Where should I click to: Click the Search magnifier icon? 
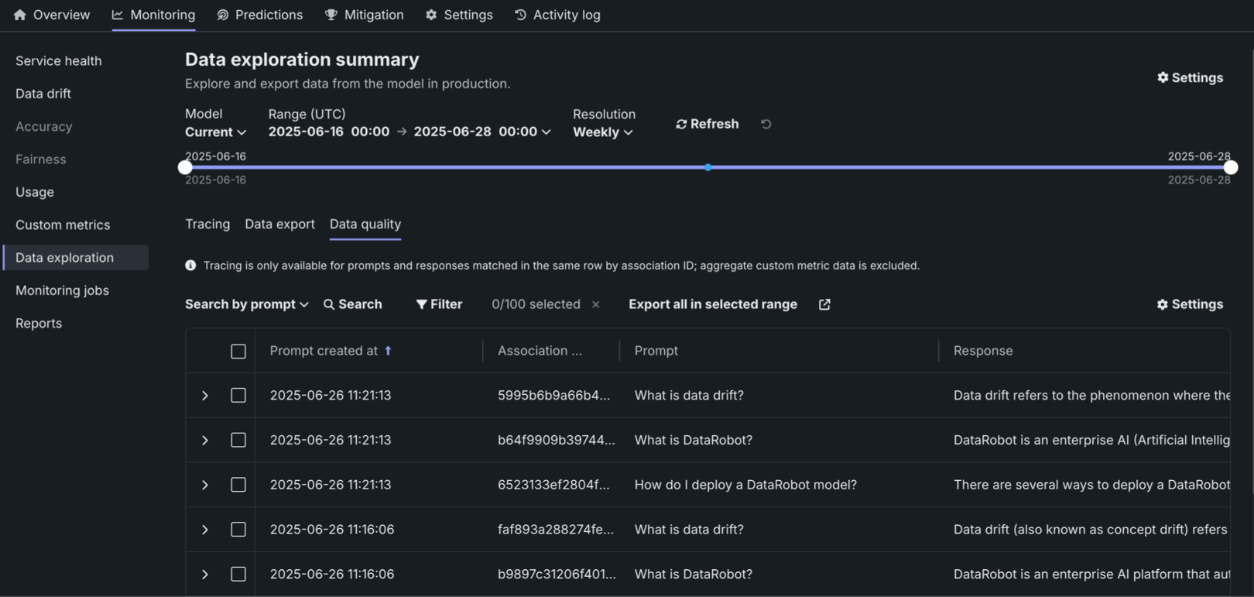pyautogui.click(x=329, y=304)
